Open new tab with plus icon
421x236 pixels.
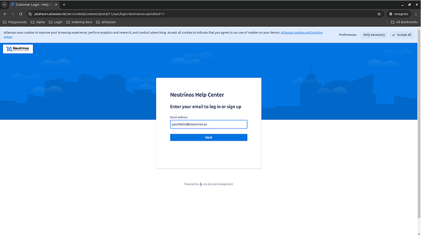64,4
